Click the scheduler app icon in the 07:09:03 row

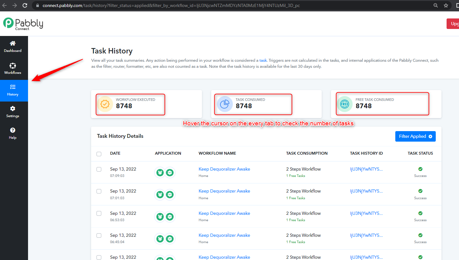point(160,172)
